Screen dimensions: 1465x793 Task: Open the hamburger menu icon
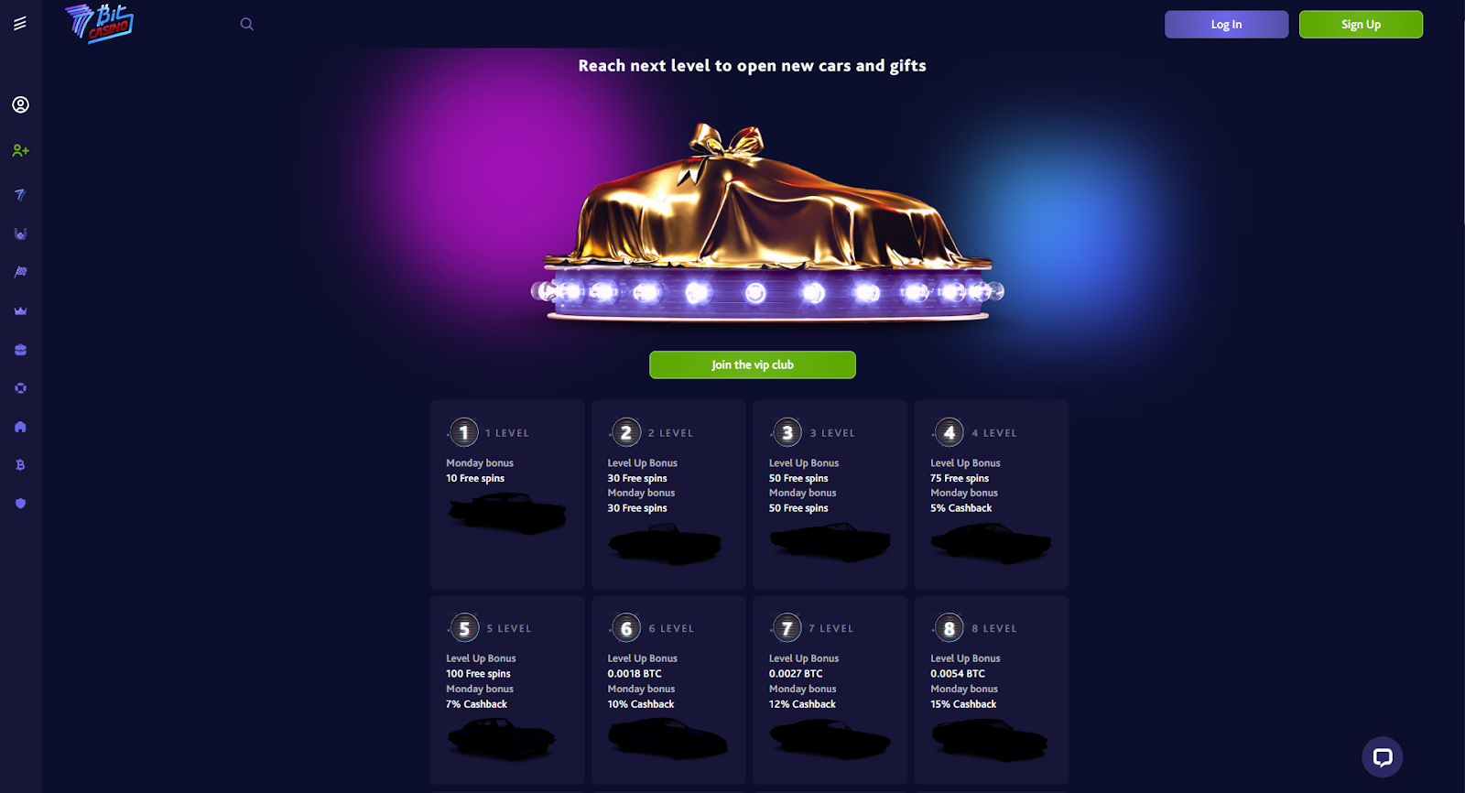20,24
